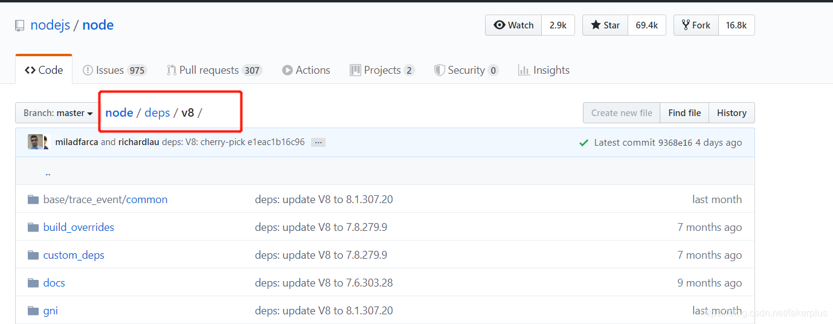Click timestamp in the custom_deps row
Viewport: 833px width, 324px height.
(709, 255)
